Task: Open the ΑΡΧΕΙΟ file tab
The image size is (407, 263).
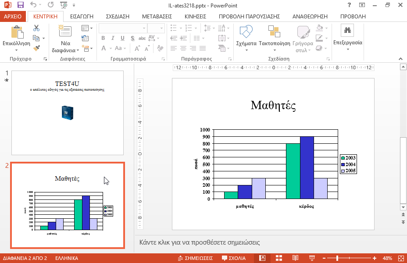Action: 13,16
